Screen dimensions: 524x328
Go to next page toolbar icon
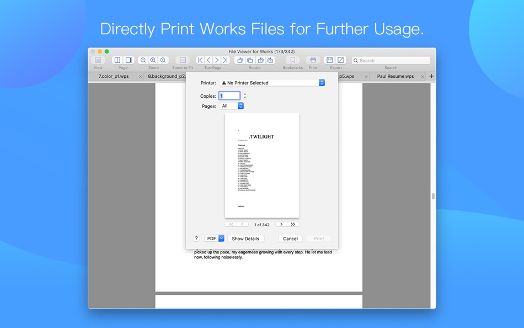click(x=217, y=60)
